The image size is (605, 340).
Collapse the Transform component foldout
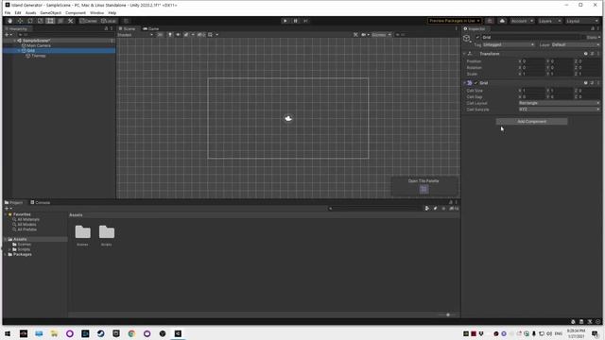point(464,54)
